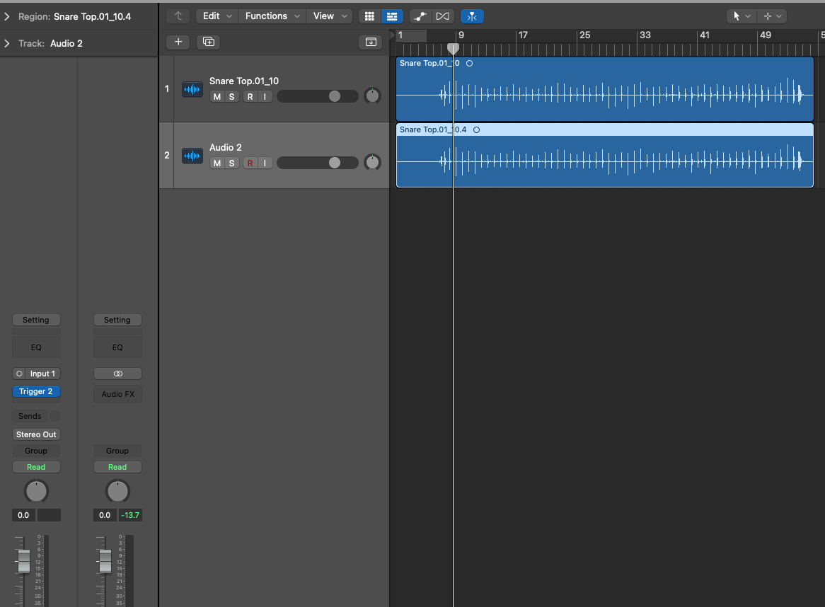Enable the automation curve tool icon
The height and width of the screenshot is (607, 825).
(420, 16)
